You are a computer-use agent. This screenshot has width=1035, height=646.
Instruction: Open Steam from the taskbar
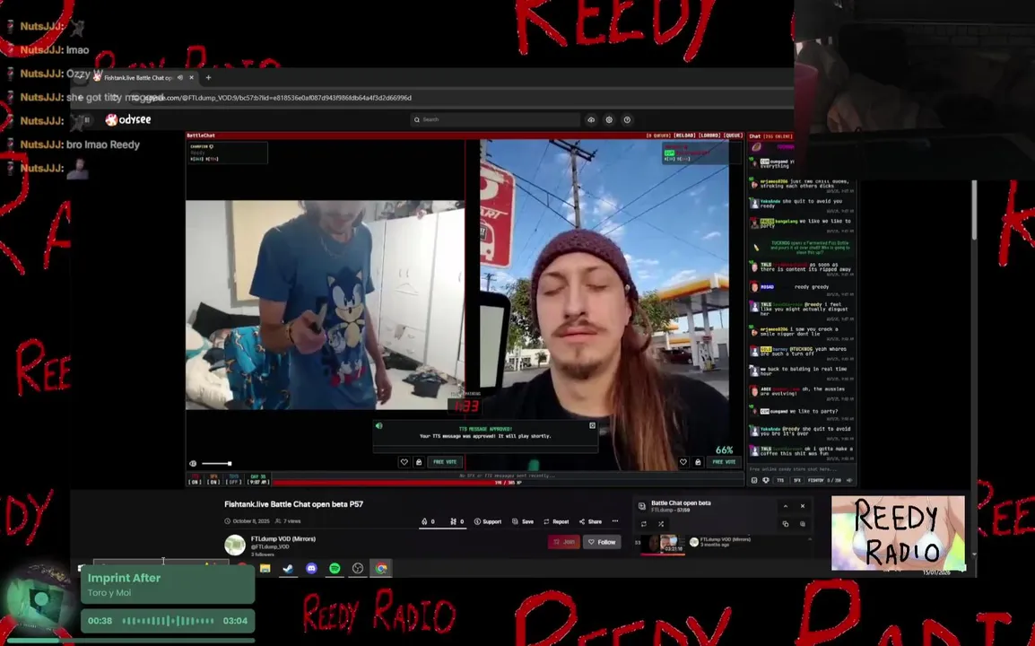289,568
